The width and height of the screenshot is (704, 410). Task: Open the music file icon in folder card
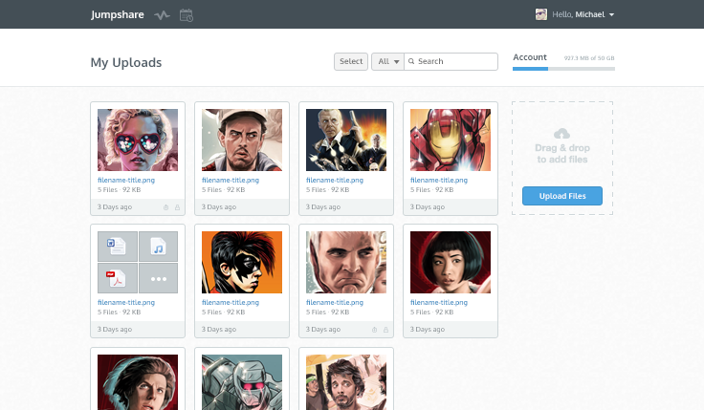click(158, 247)
